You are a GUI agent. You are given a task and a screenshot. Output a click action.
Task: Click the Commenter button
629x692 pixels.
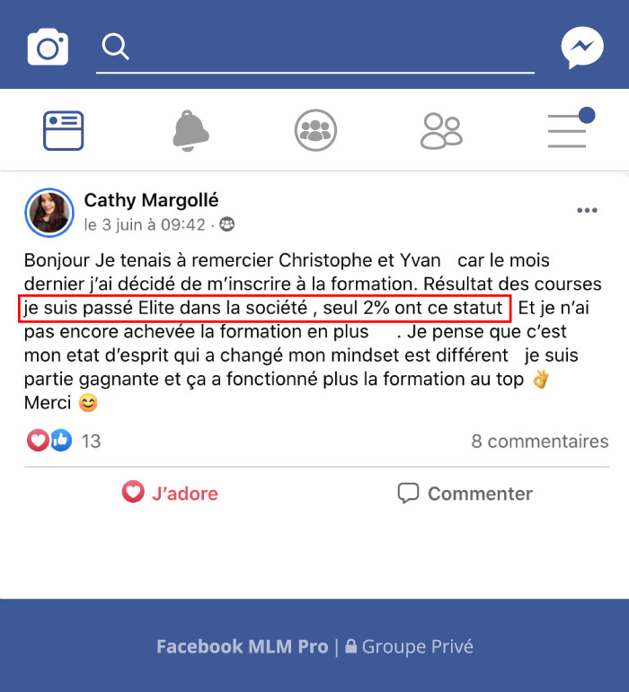point(465,494)
